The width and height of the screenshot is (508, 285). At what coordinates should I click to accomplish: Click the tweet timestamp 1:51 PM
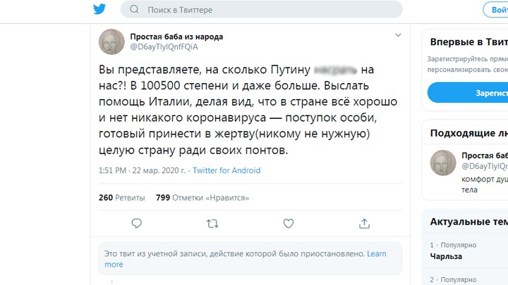pos(142,170)
